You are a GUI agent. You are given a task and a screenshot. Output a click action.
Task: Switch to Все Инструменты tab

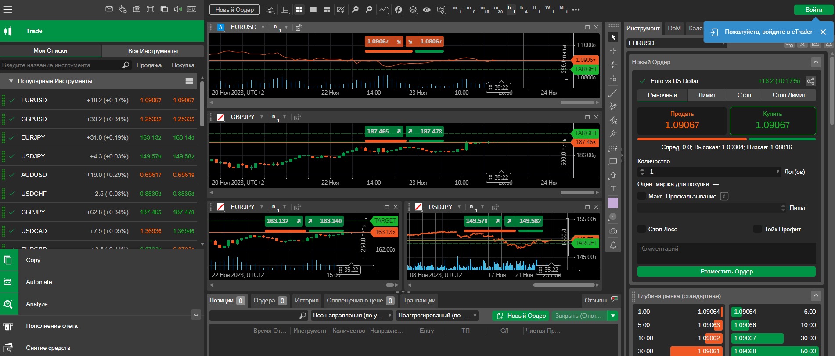(153, 51)
